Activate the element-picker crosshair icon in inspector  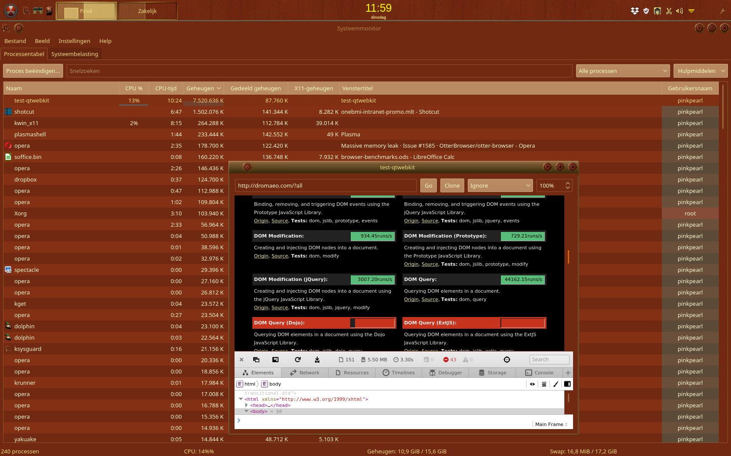506,360
